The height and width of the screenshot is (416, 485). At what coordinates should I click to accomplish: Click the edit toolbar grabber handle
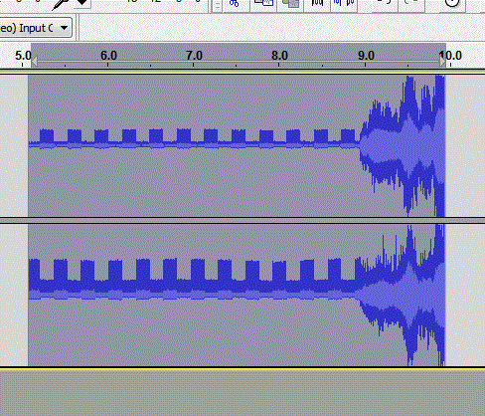[217, 5]
